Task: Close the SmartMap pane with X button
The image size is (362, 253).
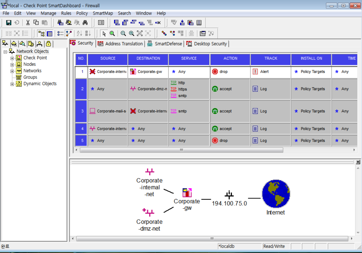Action: 358,162
